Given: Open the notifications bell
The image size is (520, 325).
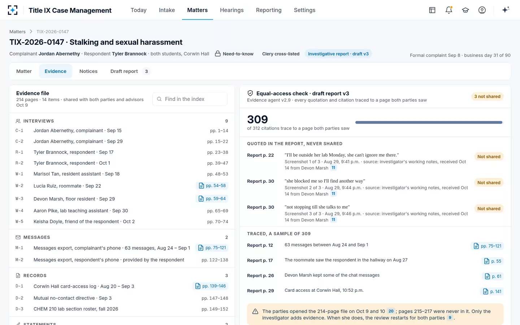Looking at the screenshot, I should (449, 10).
